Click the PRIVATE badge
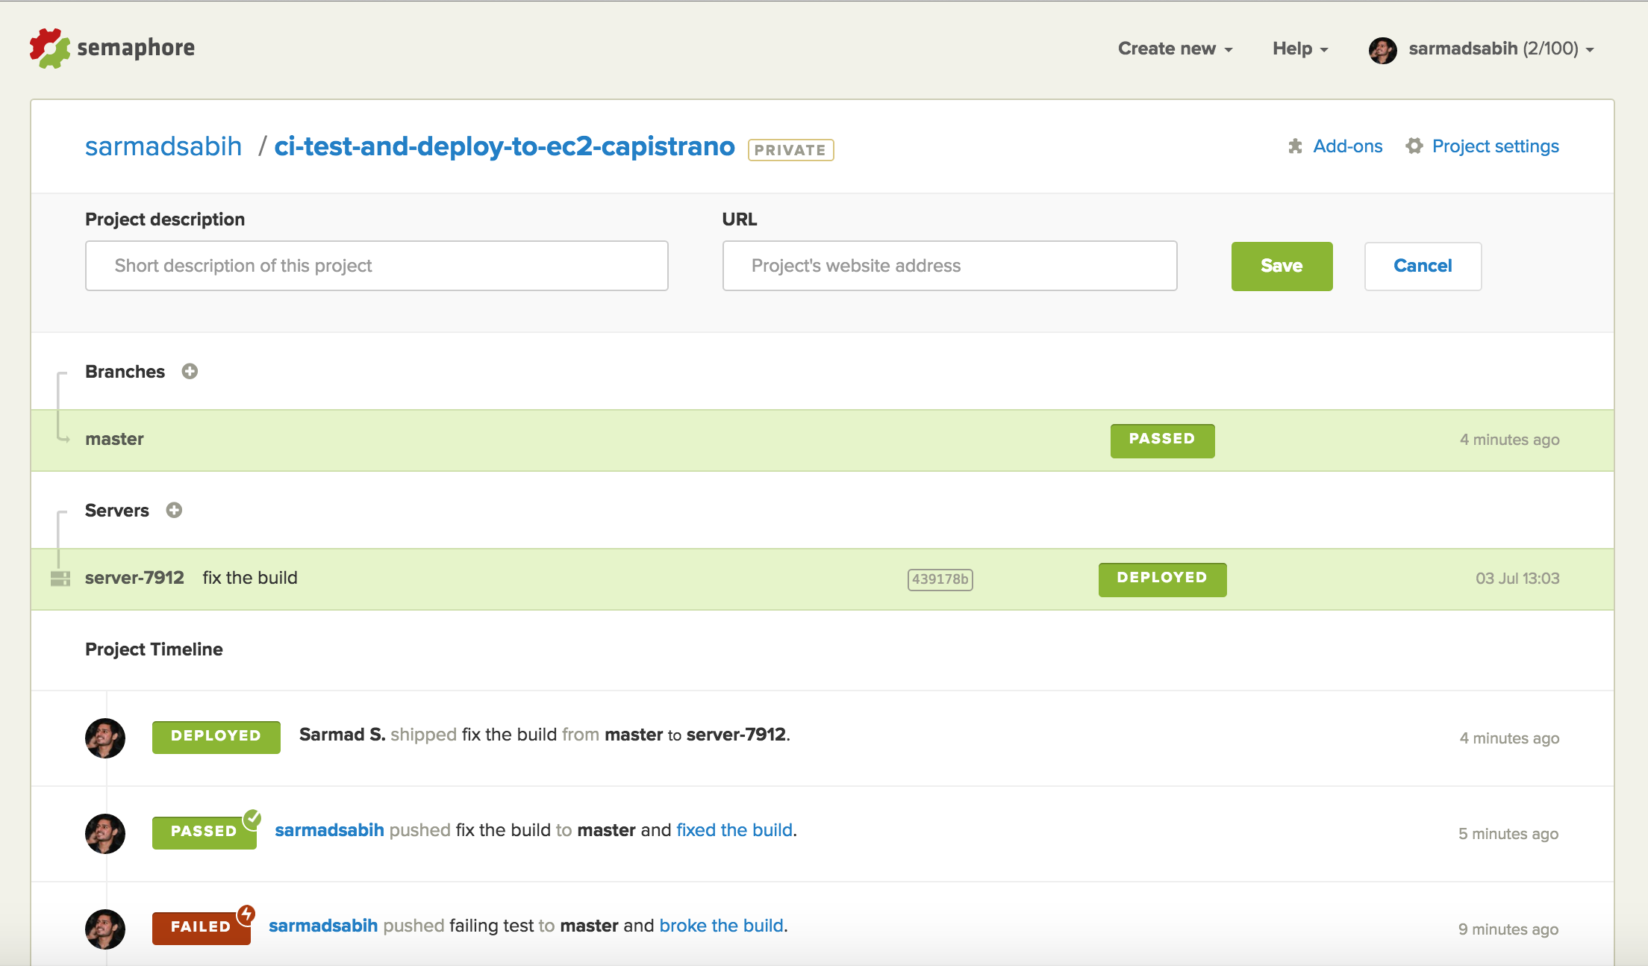 pyautogui.click(x=790, y=150)
